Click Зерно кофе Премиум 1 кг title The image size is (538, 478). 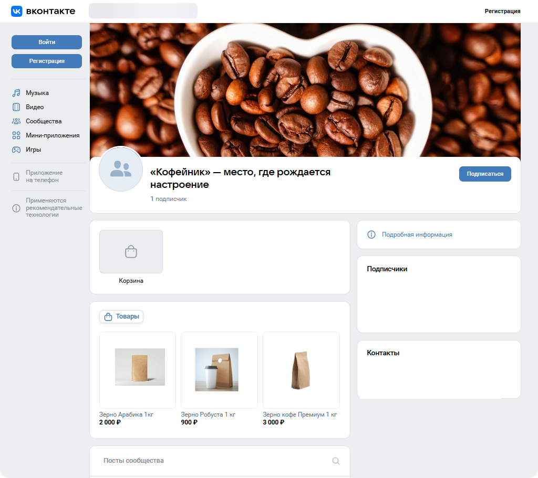(299, 415)
